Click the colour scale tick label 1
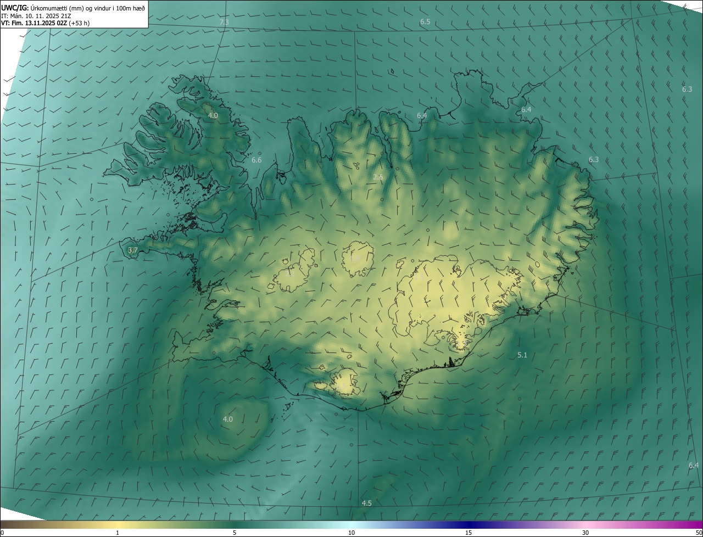Viewport: 703px width, 537px height. (x=118, y=533)
